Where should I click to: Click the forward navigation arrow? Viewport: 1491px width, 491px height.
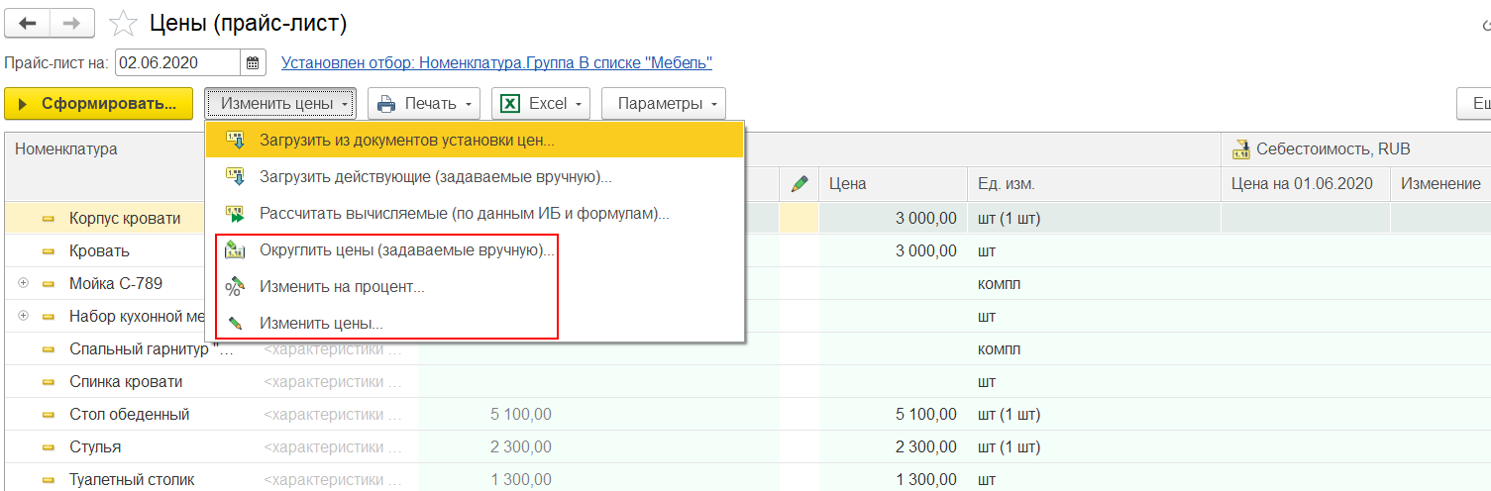point(72,22)
